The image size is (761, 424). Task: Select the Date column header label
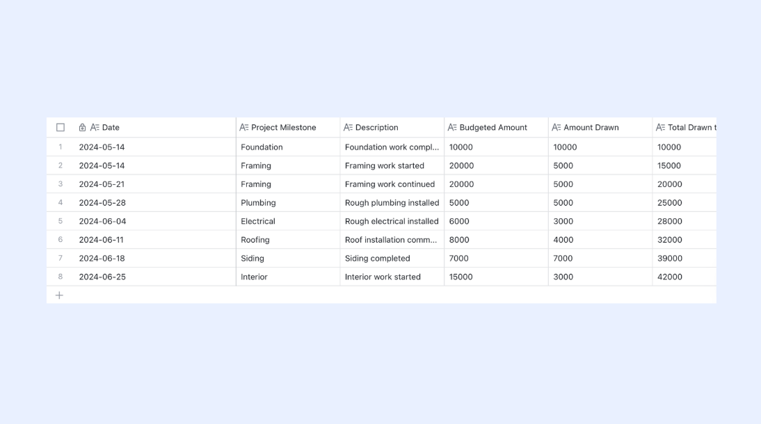tap(111, 128)
